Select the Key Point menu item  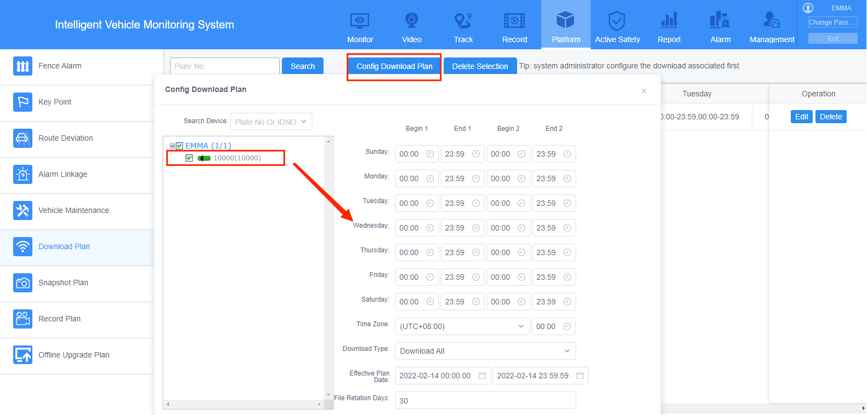click(x=77, y=103)
